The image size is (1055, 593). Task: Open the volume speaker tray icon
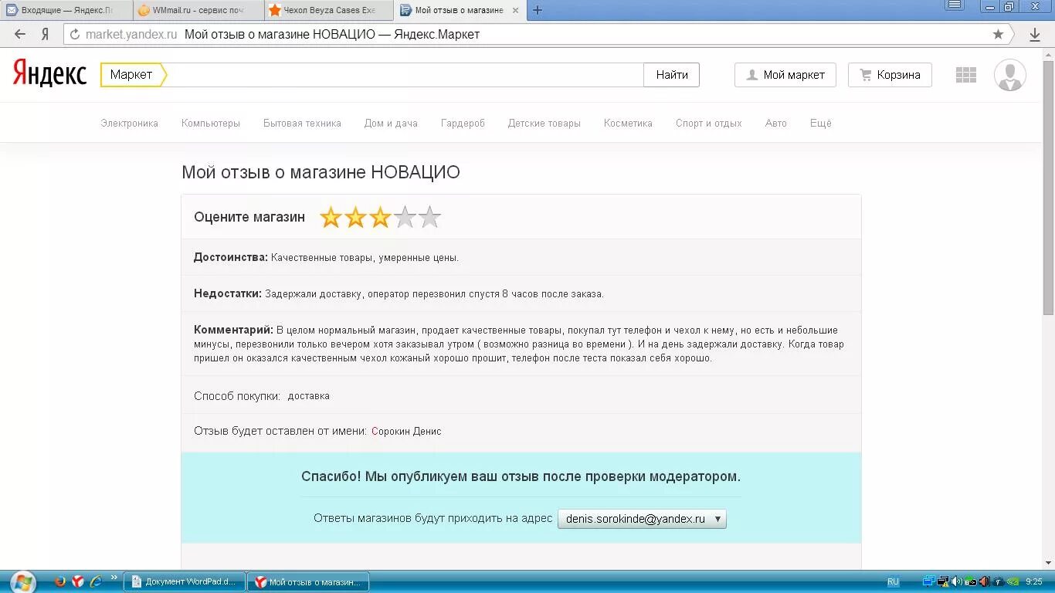pyautogui.click(x=957, y=581)
